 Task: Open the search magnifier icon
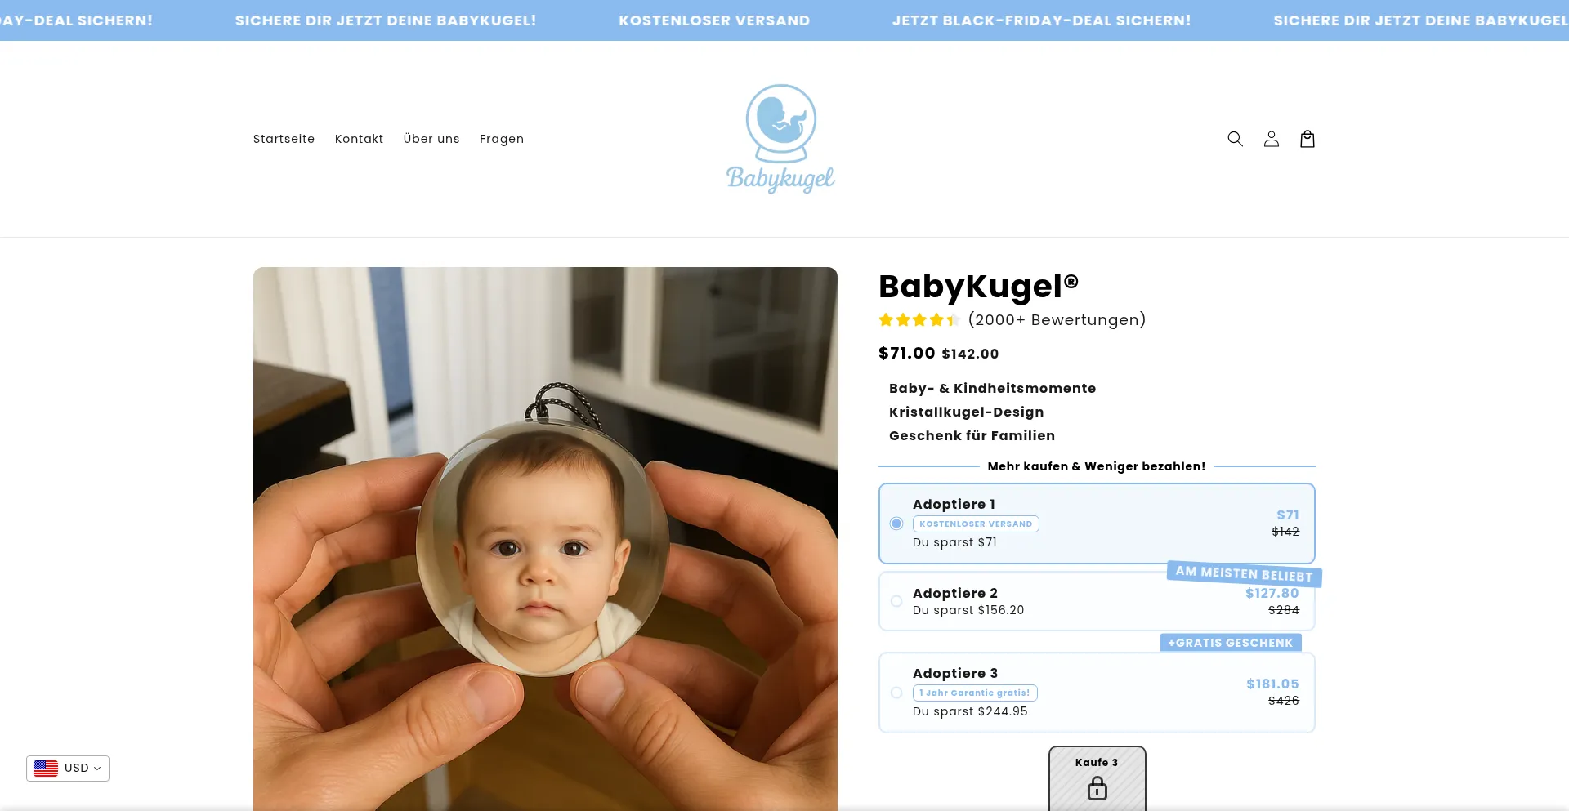point(1235,139)
